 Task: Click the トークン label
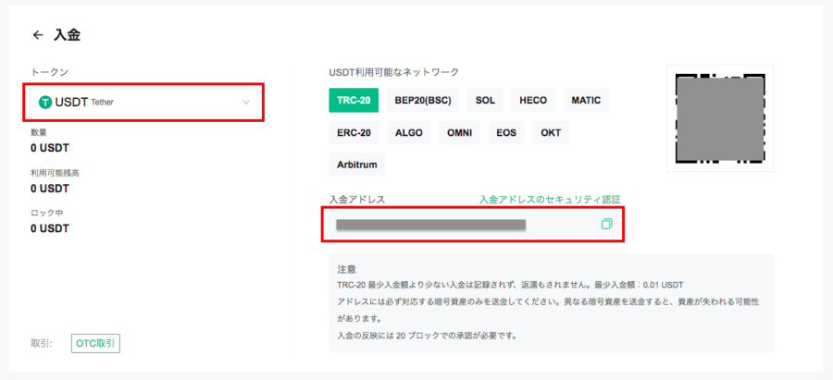50,71
